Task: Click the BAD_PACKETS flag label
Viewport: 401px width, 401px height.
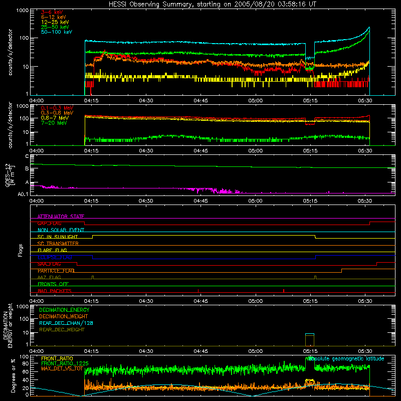Action: pyautogui.click(x=55, y=291)
